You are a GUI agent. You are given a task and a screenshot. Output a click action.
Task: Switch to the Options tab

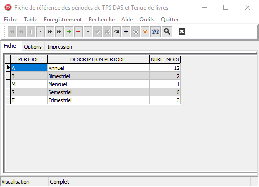click(33, 47)
